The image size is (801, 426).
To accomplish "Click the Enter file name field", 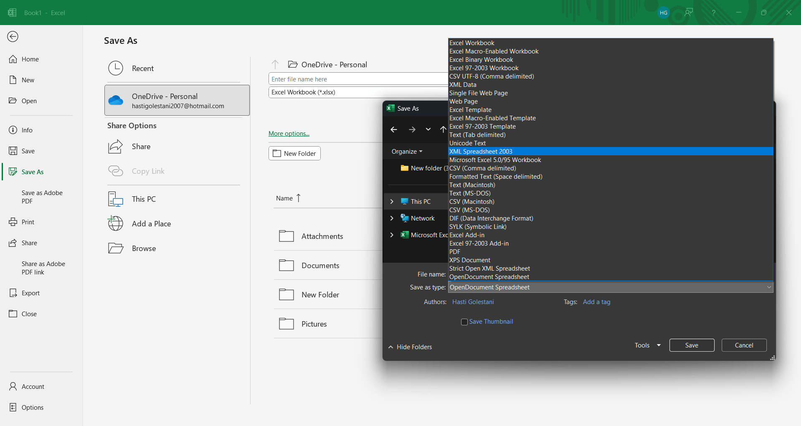I will 357,79.
